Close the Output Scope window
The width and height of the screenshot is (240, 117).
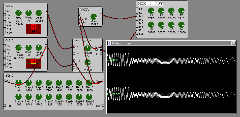233,43
